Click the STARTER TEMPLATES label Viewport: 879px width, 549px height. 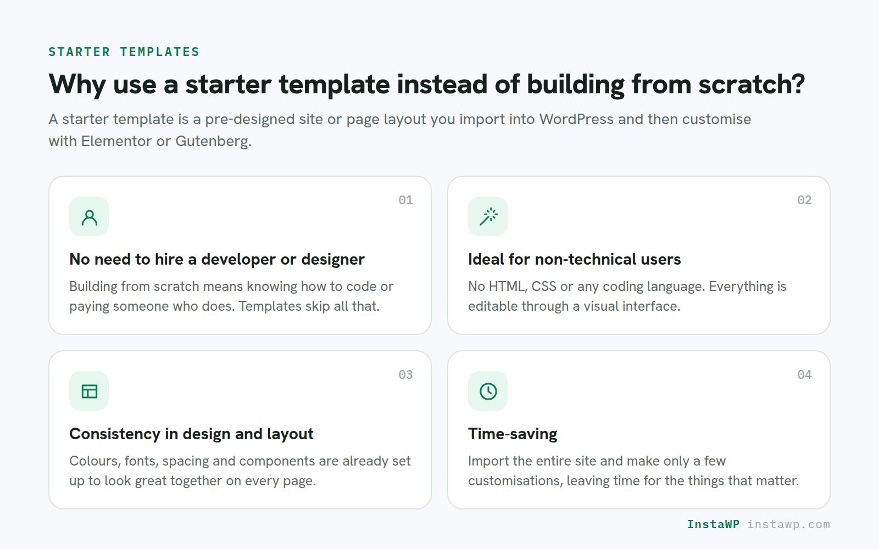(x=124, y=52)
